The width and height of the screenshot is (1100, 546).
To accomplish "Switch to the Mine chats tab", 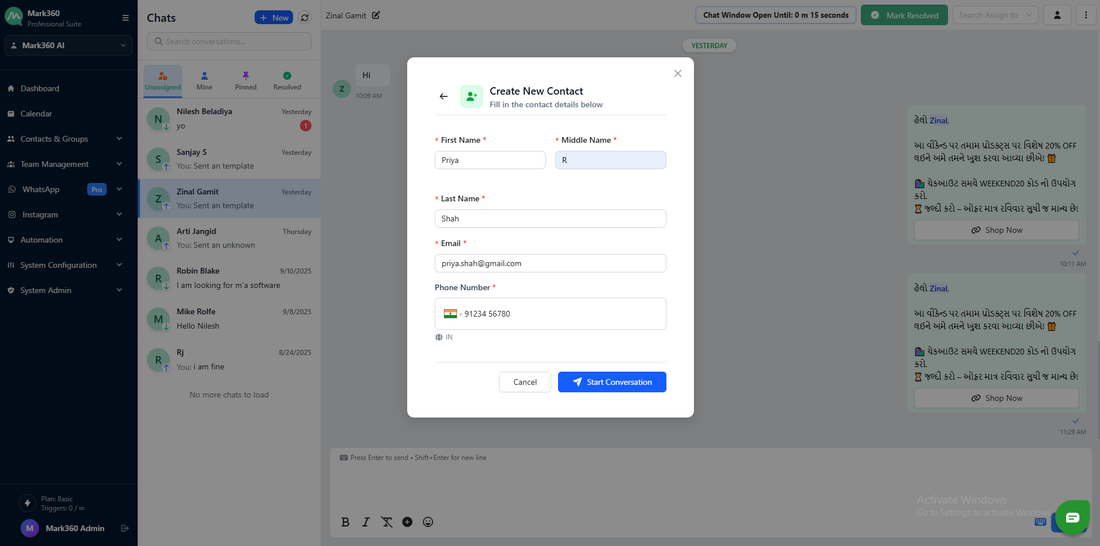I will click(204, 81).
